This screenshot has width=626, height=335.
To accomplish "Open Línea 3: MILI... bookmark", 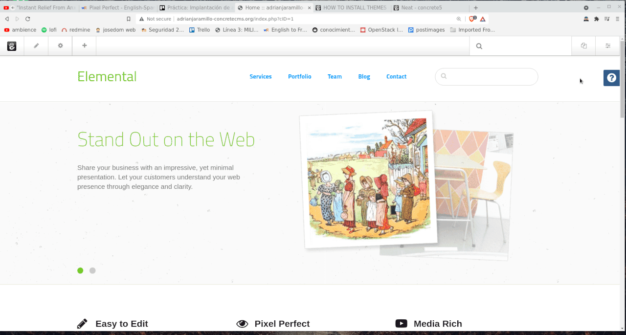I will click(237, 30).
